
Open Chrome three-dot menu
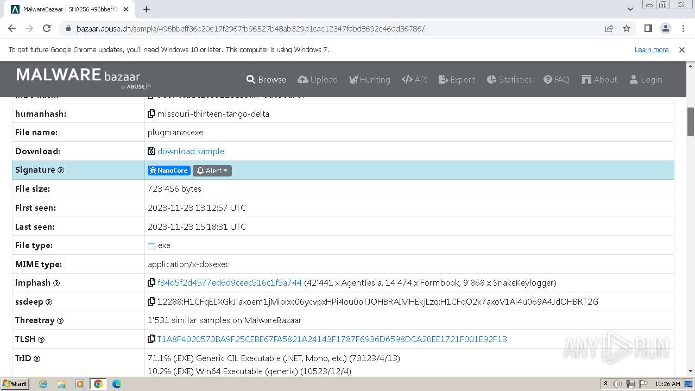pyautogui.click(x=683, y=28)
